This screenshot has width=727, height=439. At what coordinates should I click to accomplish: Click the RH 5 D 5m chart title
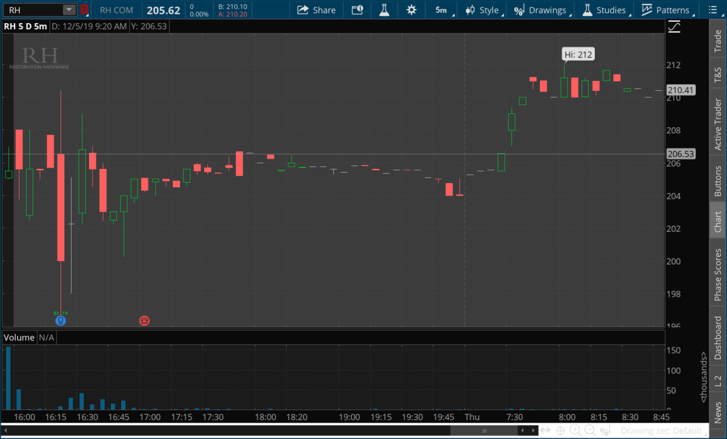coord(25,27)
